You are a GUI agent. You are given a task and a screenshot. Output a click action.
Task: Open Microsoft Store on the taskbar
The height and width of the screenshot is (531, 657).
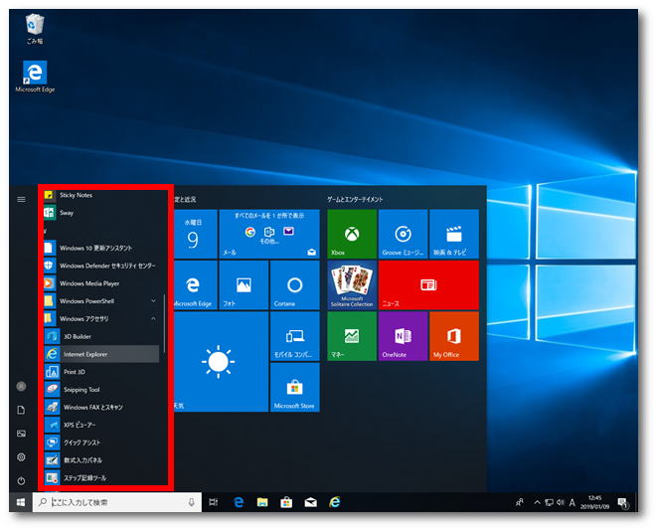click(286, 502)
